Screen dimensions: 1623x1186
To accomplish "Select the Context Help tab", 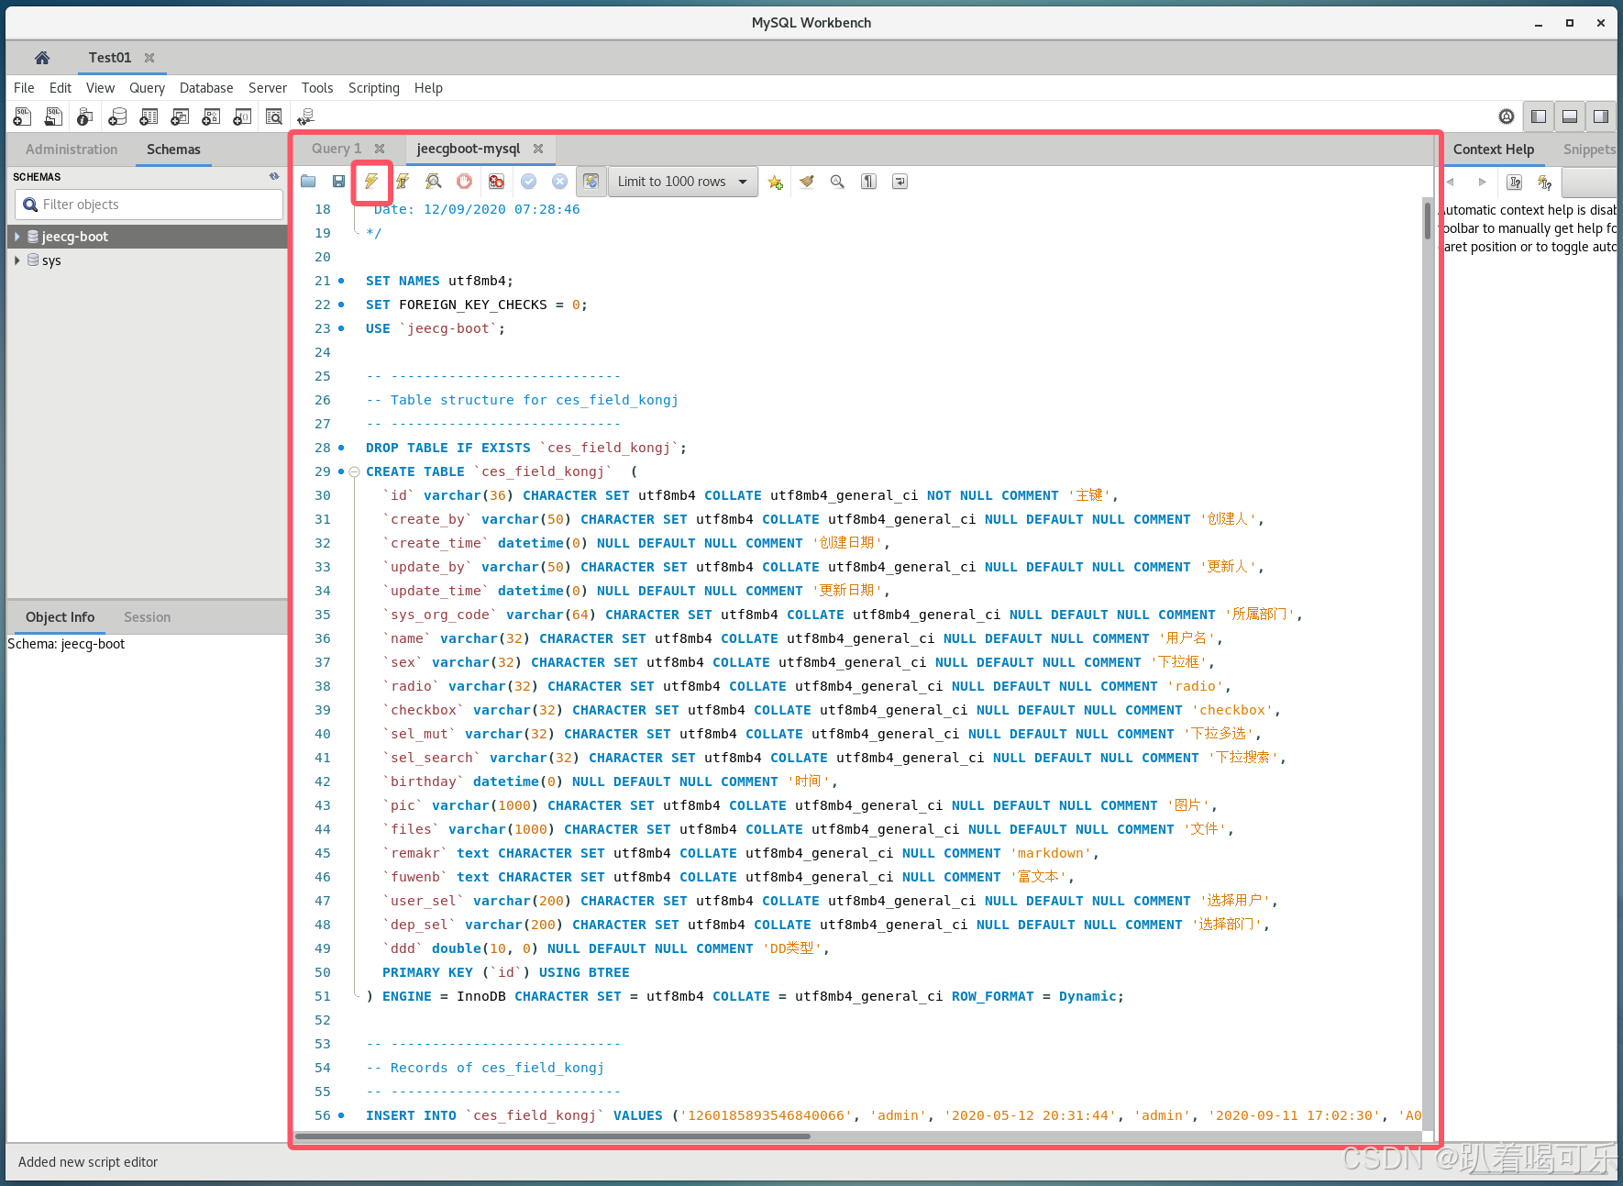I will point(1494,150).
